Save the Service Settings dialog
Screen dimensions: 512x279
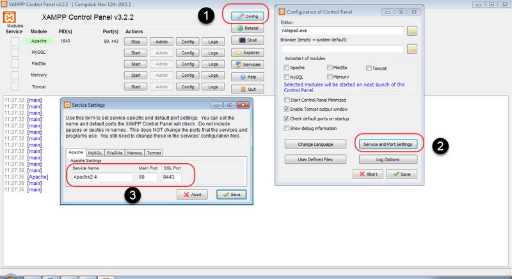pos(232,195)
